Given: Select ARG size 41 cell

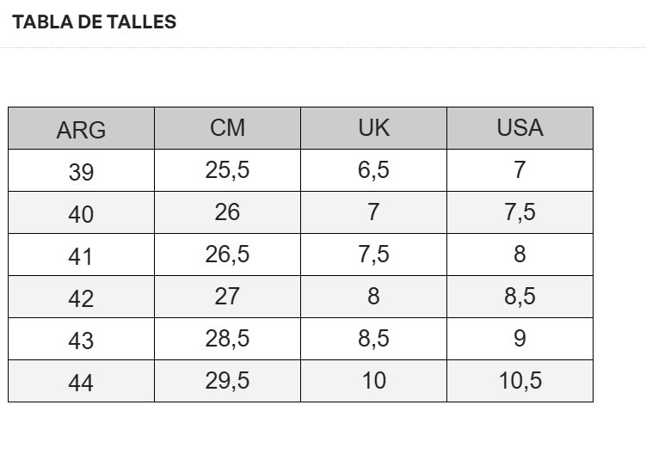Looking at the screenshot, I should [x=81, y=256].
